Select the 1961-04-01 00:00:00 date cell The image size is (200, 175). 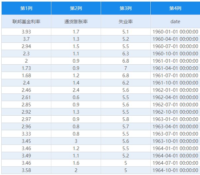[x=175, y=68]
